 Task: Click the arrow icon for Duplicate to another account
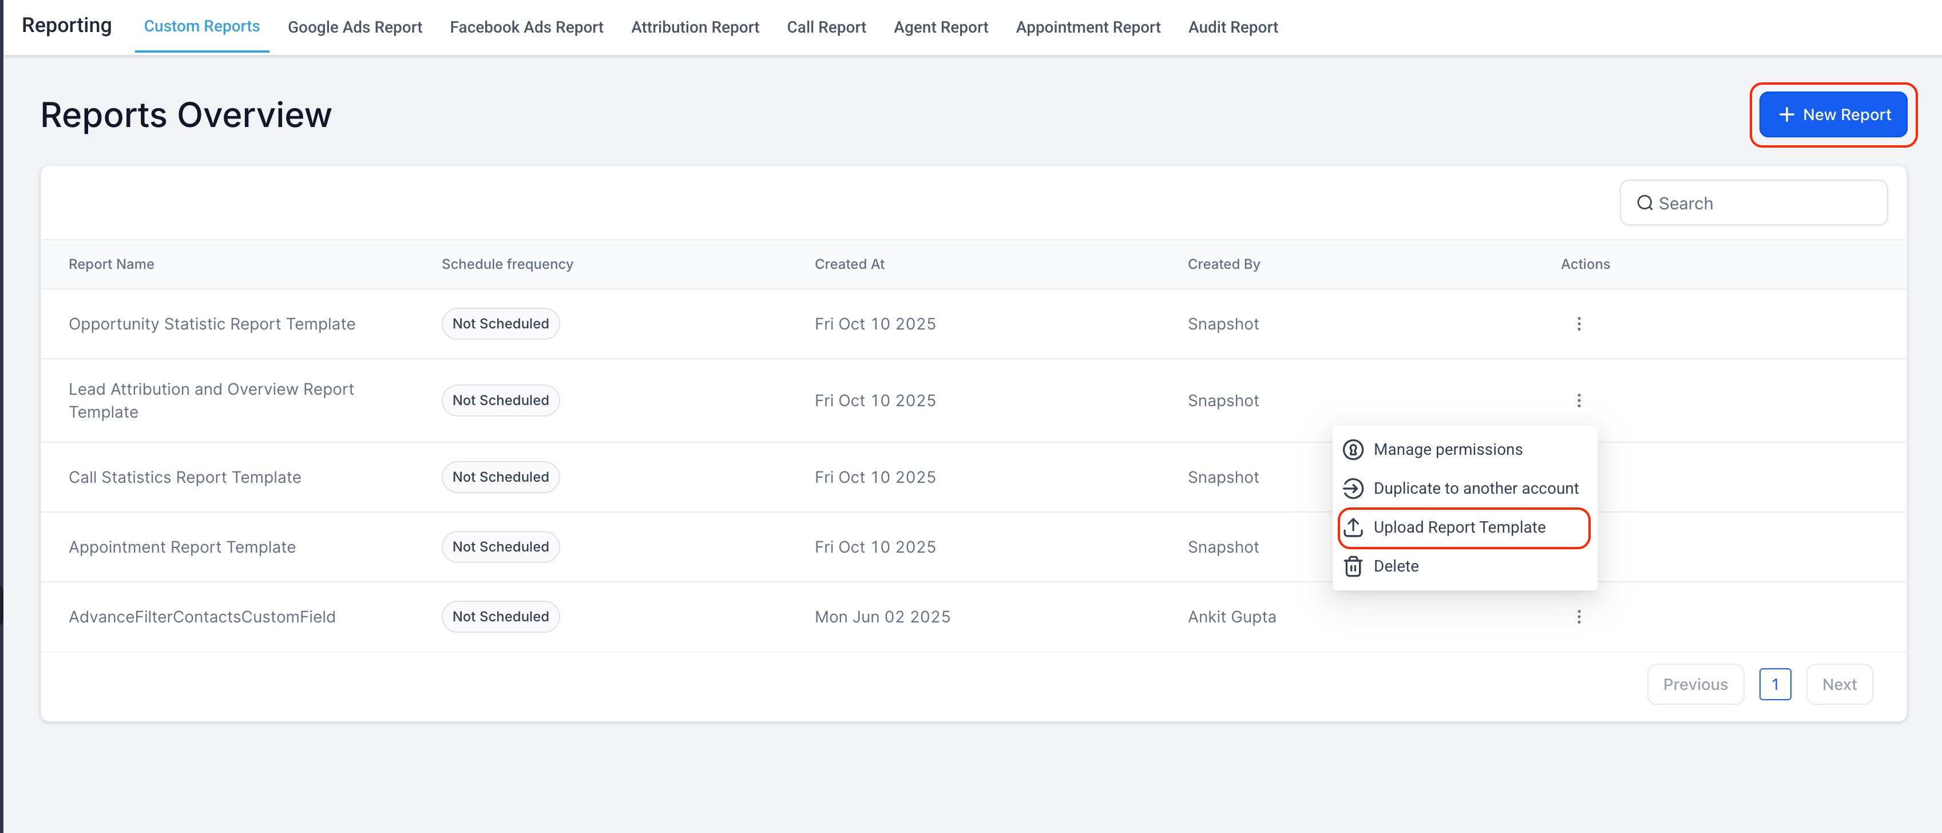(1353, 489)
